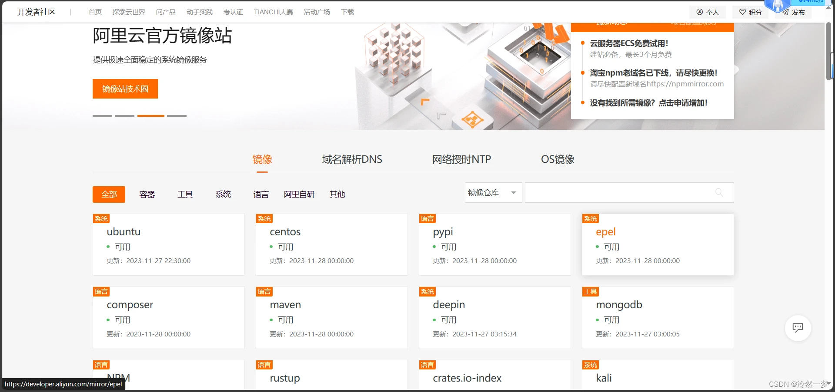Switch to the OS镜像 tab
This screenshot has width=835, height=392.
coord(558,159)
